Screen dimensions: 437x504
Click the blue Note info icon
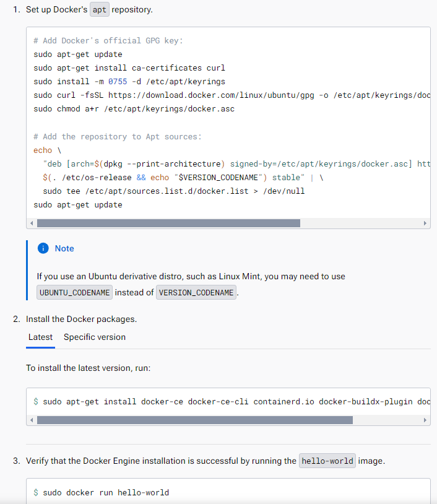pos(43,248)
